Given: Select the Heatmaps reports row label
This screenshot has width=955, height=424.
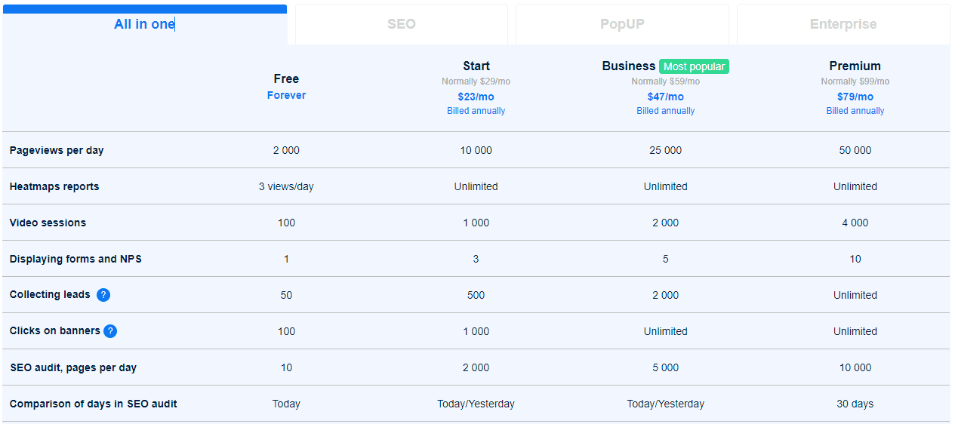Looking at the screenshot, I should pos(54,186).
